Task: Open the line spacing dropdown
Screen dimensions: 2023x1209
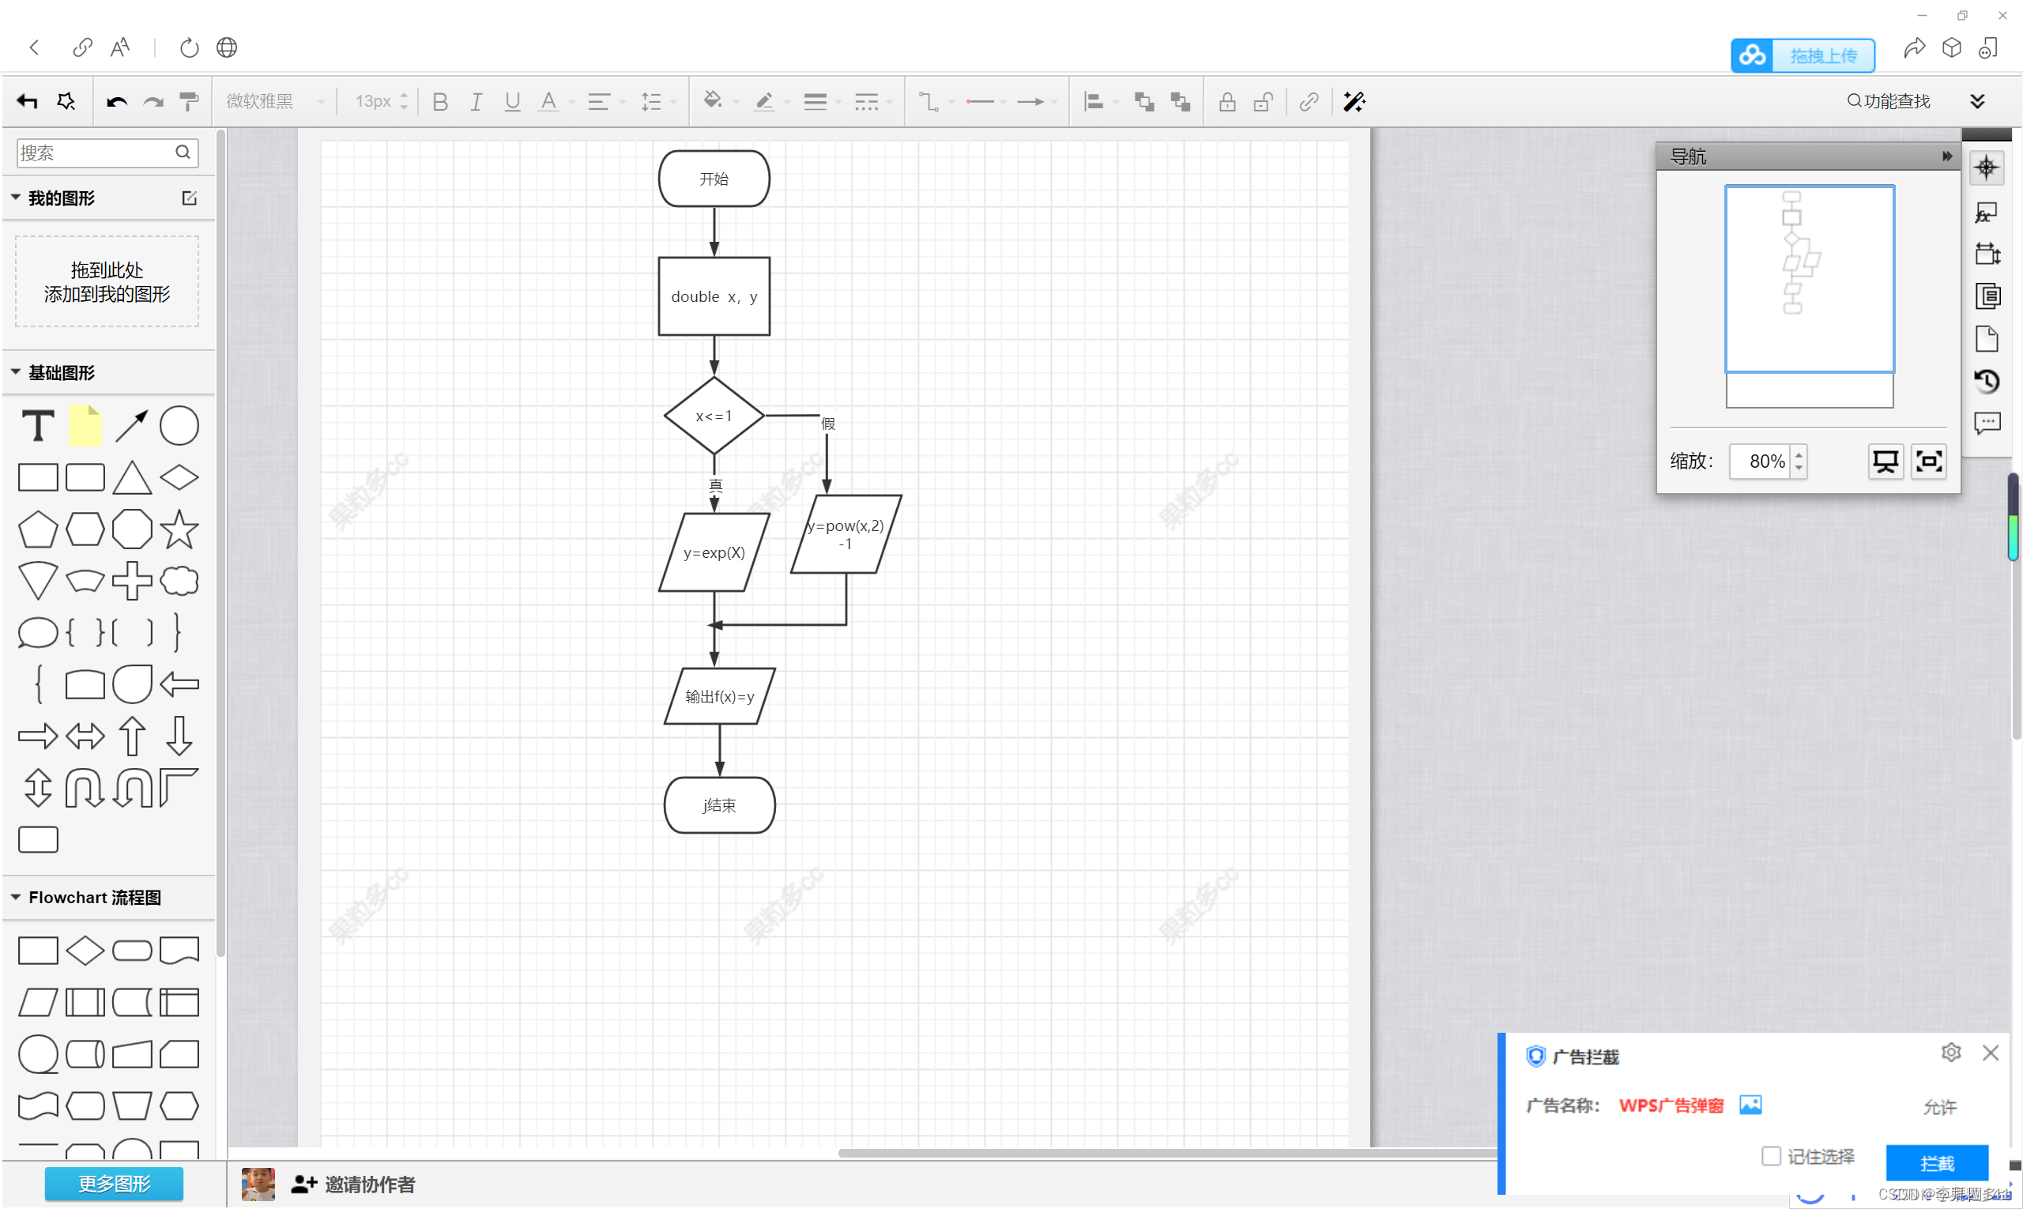Action: pyautogui.click(x=652, y=102)
